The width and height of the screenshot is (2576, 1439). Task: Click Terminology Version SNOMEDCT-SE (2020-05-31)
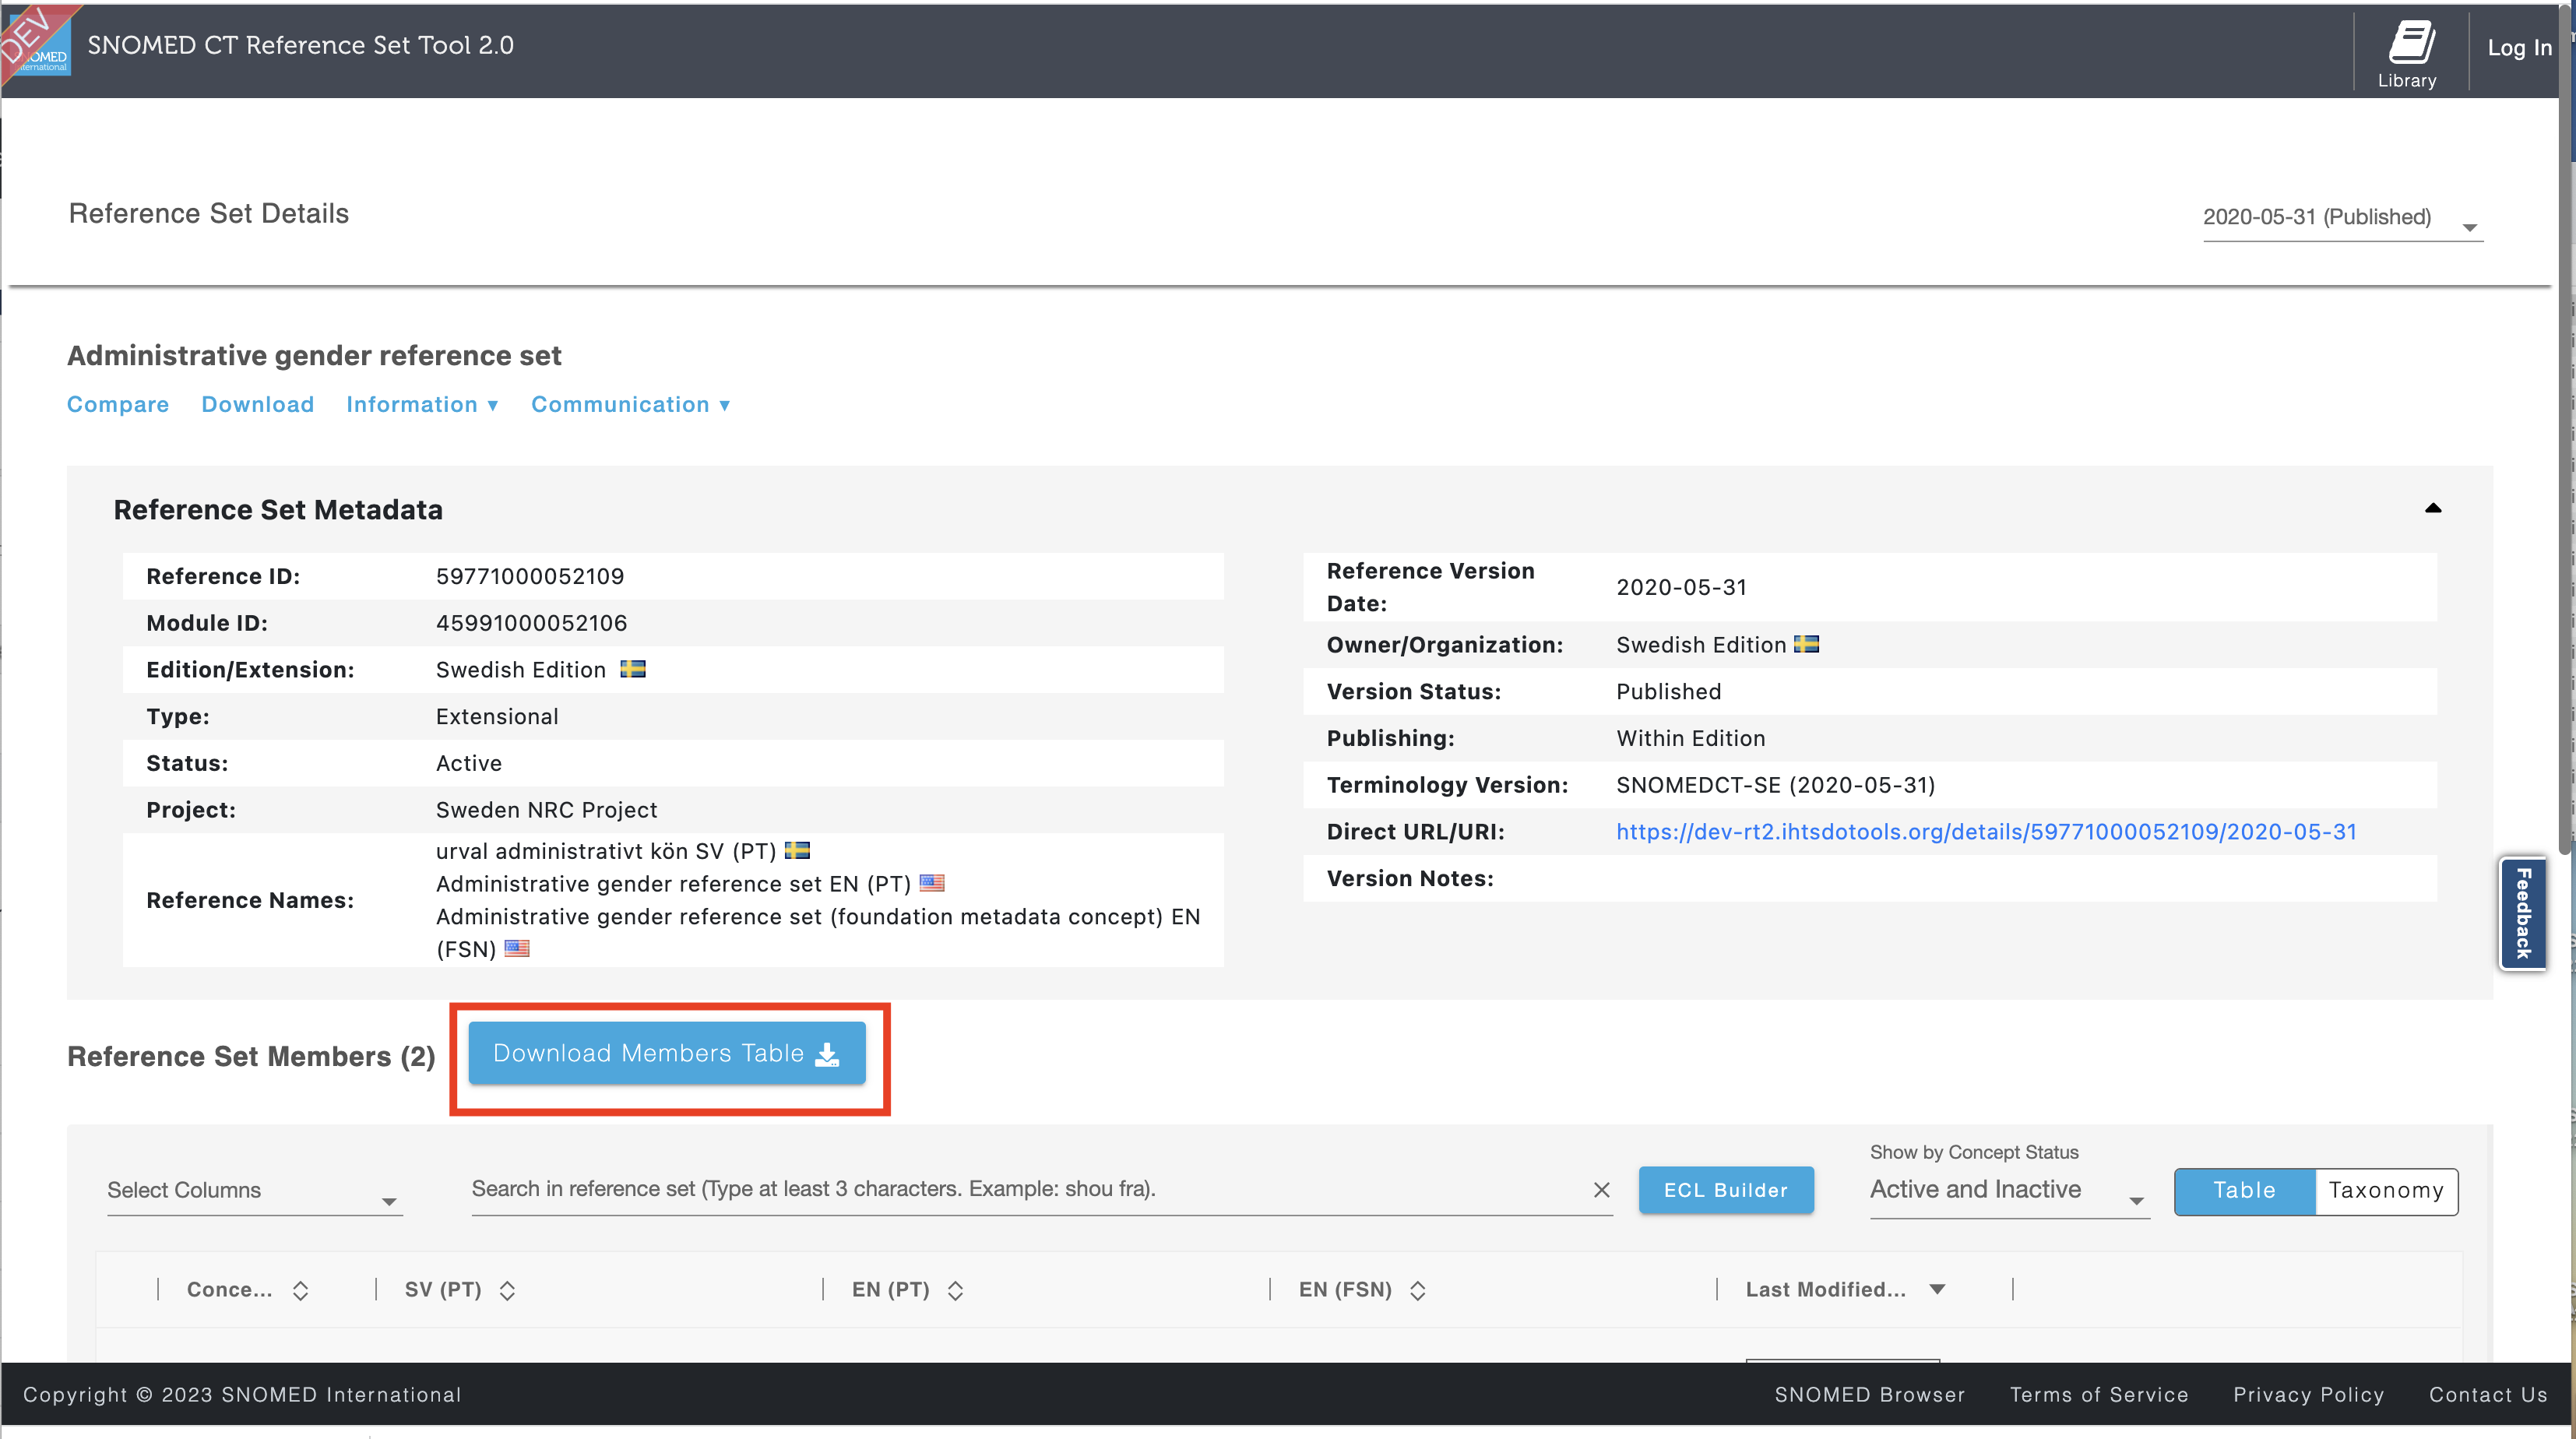(x=1775, y=785)
